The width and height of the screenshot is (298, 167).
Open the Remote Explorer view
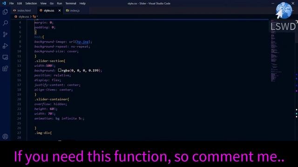pyautogui.click(x=5, y=57)
